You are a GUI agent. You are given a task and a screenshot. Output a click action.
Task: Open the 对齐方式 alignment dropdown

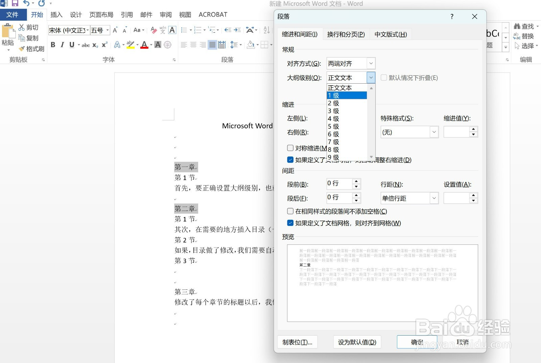tap(371, 63)
